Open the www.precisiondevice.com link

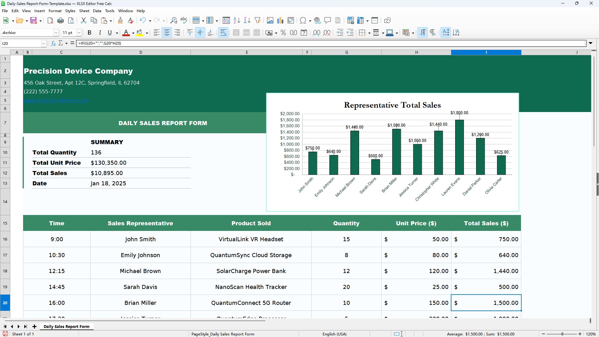click(56, 100)
